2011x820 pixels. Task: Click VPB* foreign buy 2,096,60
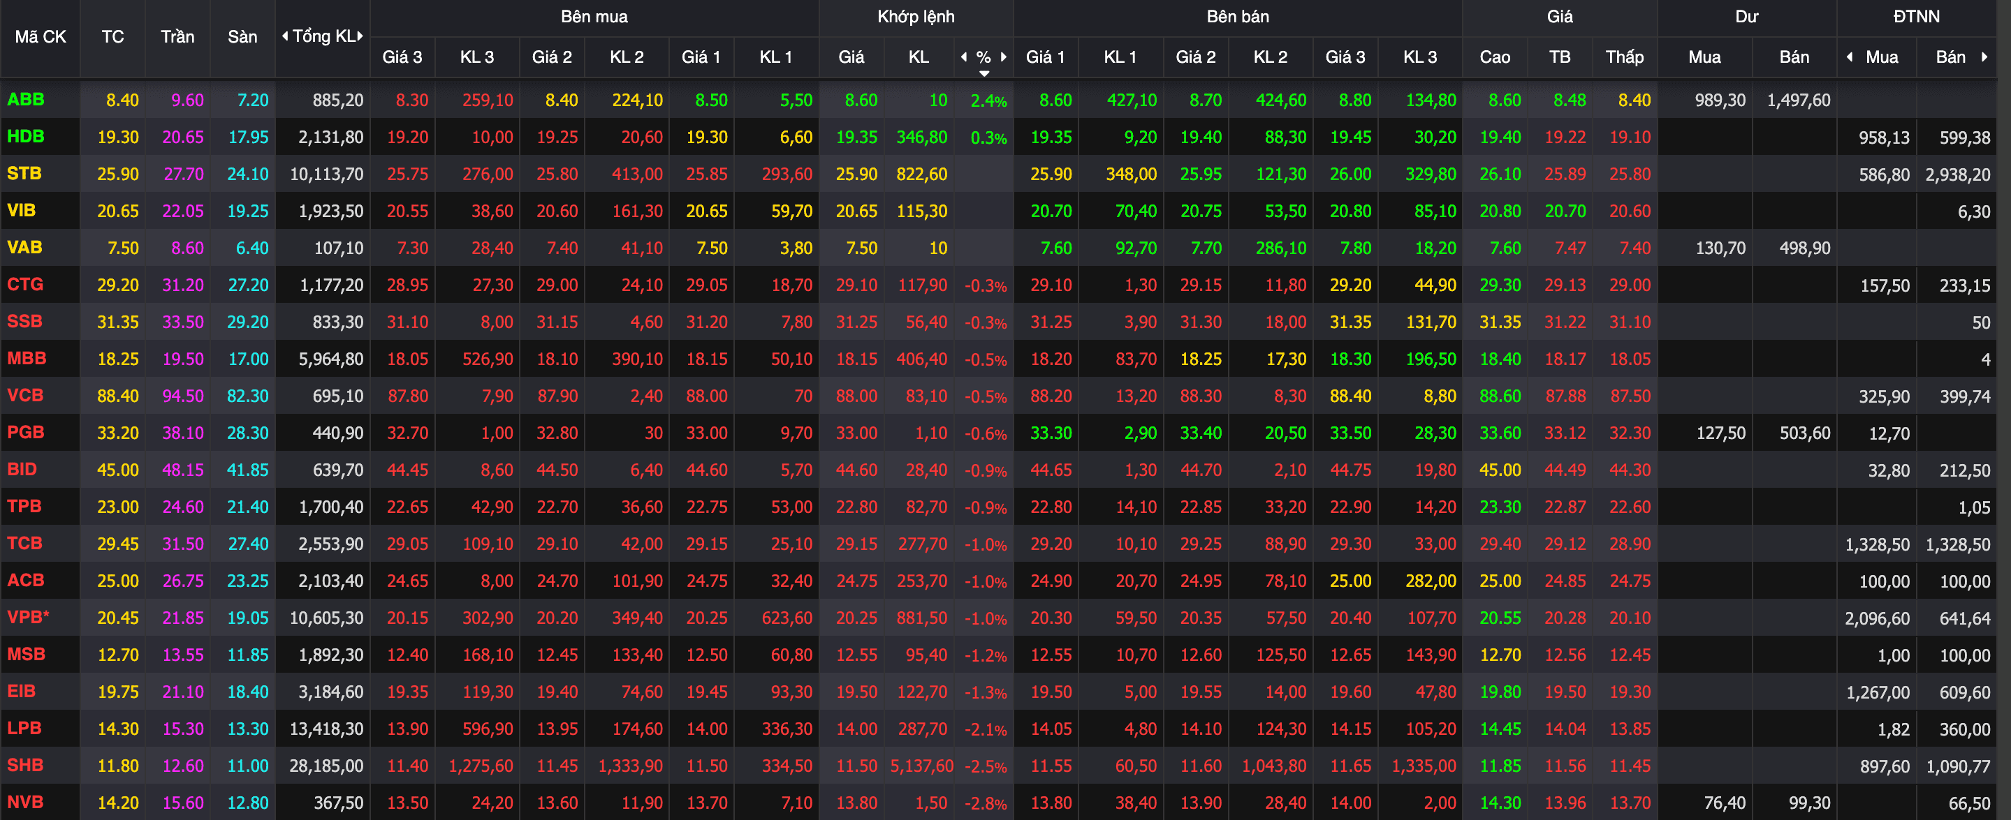pyautogui.click(x=1877, y=618)
